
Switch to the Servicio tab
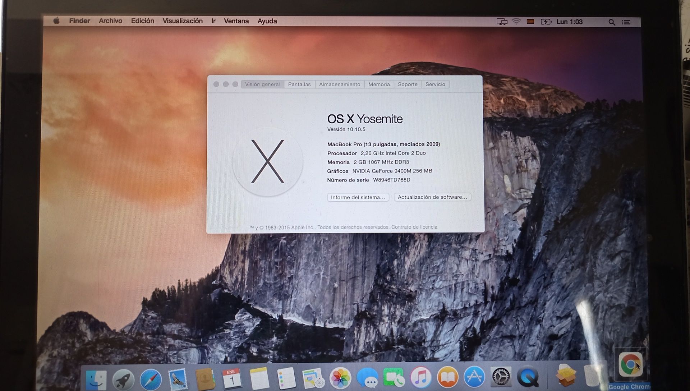pos(435,84)
